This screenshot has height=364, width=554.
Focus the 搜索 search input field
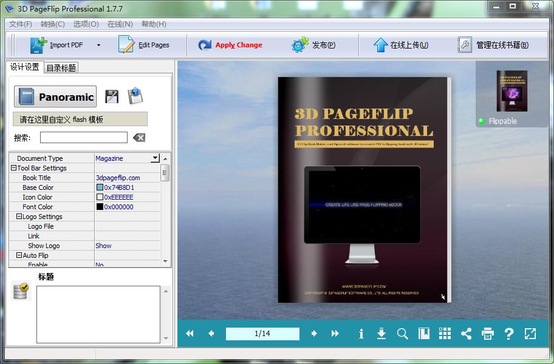(84, 138)
